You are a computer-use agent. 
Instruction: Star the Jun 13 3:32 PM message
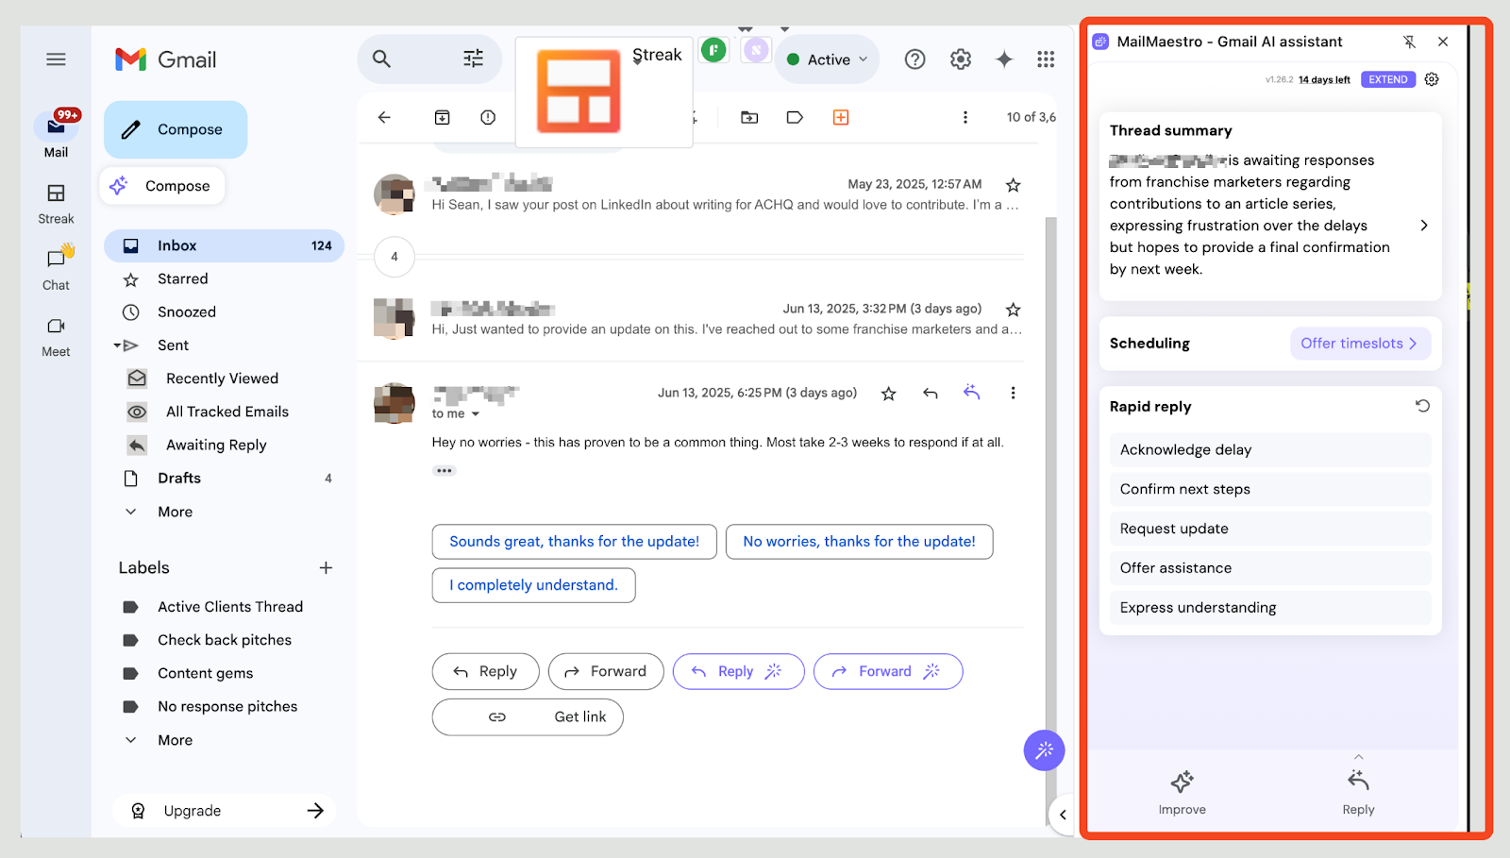[1013, 310]
